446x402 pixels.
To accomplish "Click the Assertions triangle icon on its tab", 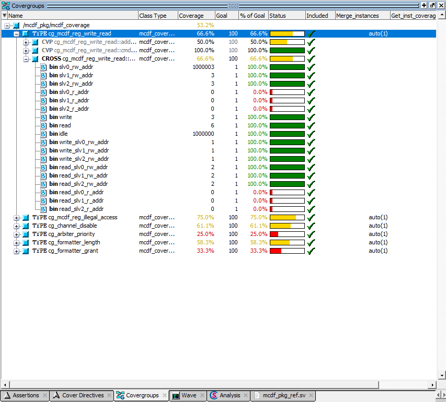I will tap(7, 395).
